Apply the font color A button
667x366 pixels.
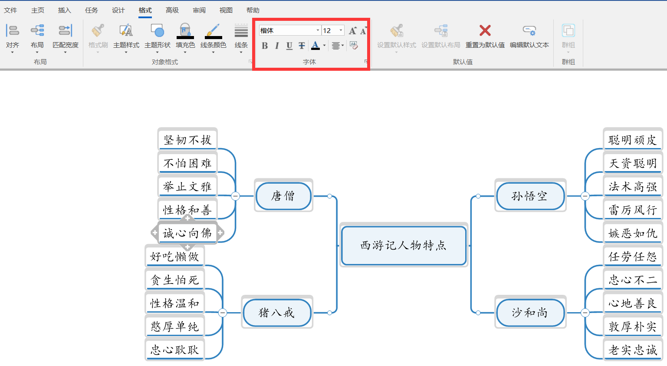coord(315,46)
